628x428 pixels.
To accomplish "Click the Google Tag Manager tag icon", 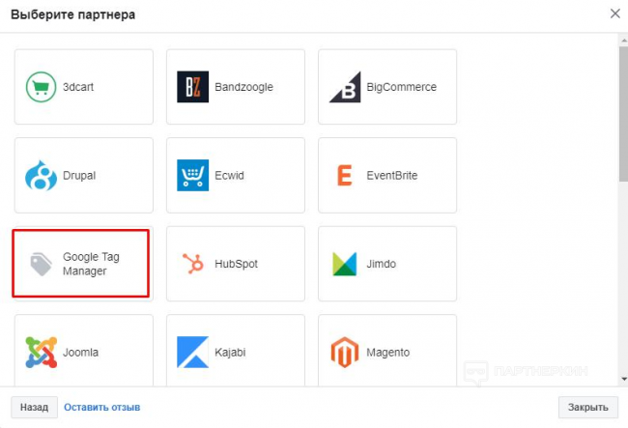I will pos(41,264).
